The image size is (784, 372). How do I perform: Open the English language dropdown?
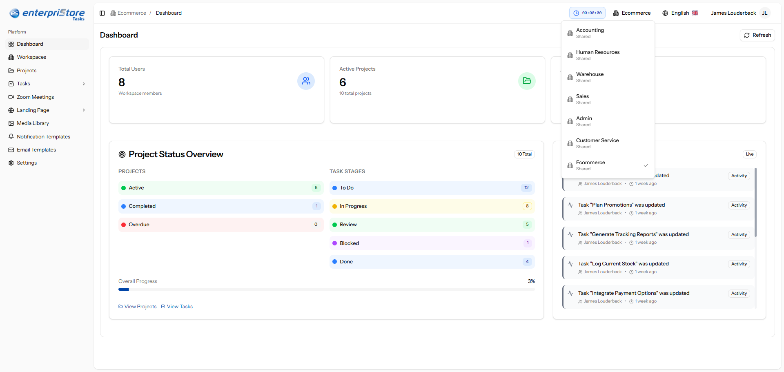coord(680,13)
